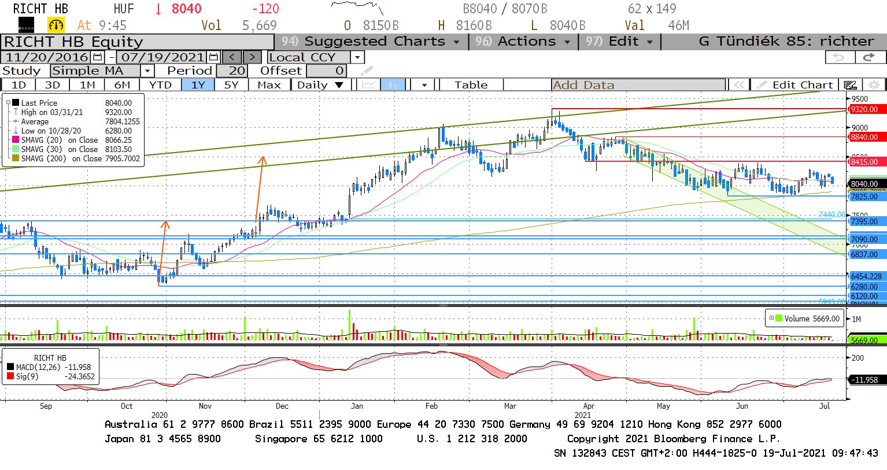Click the RICHT HB Equity security field
Image resolution: width=887 pixels, height=470 pixels.
click(138, 42)
